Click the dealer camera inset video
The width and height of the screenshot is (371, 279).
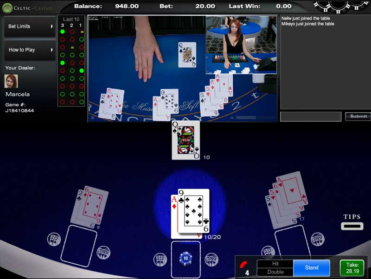click(241, 45)
